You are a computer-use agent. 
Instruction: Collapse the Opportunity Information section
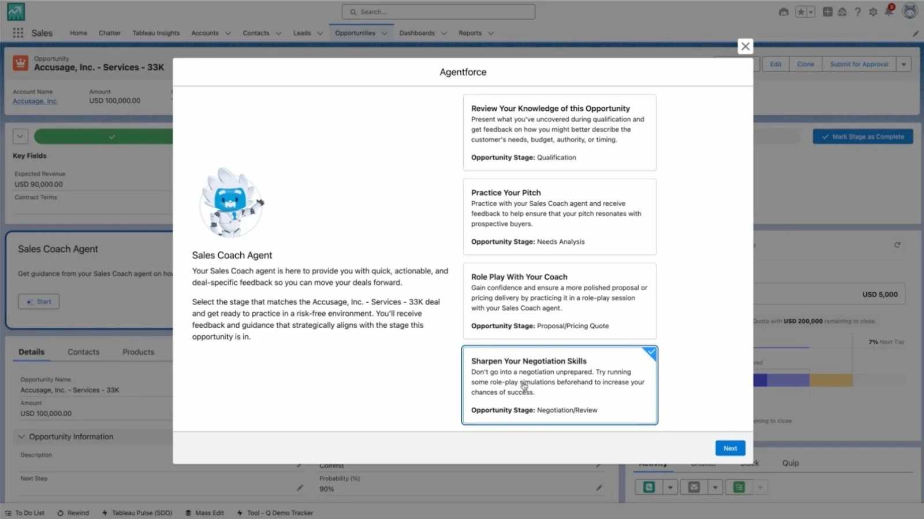click(x=21, y=437)
